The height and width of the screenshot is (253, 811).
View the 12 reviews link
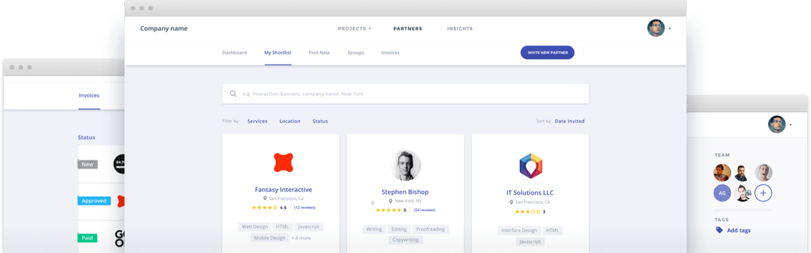click(x=305, y=207)
